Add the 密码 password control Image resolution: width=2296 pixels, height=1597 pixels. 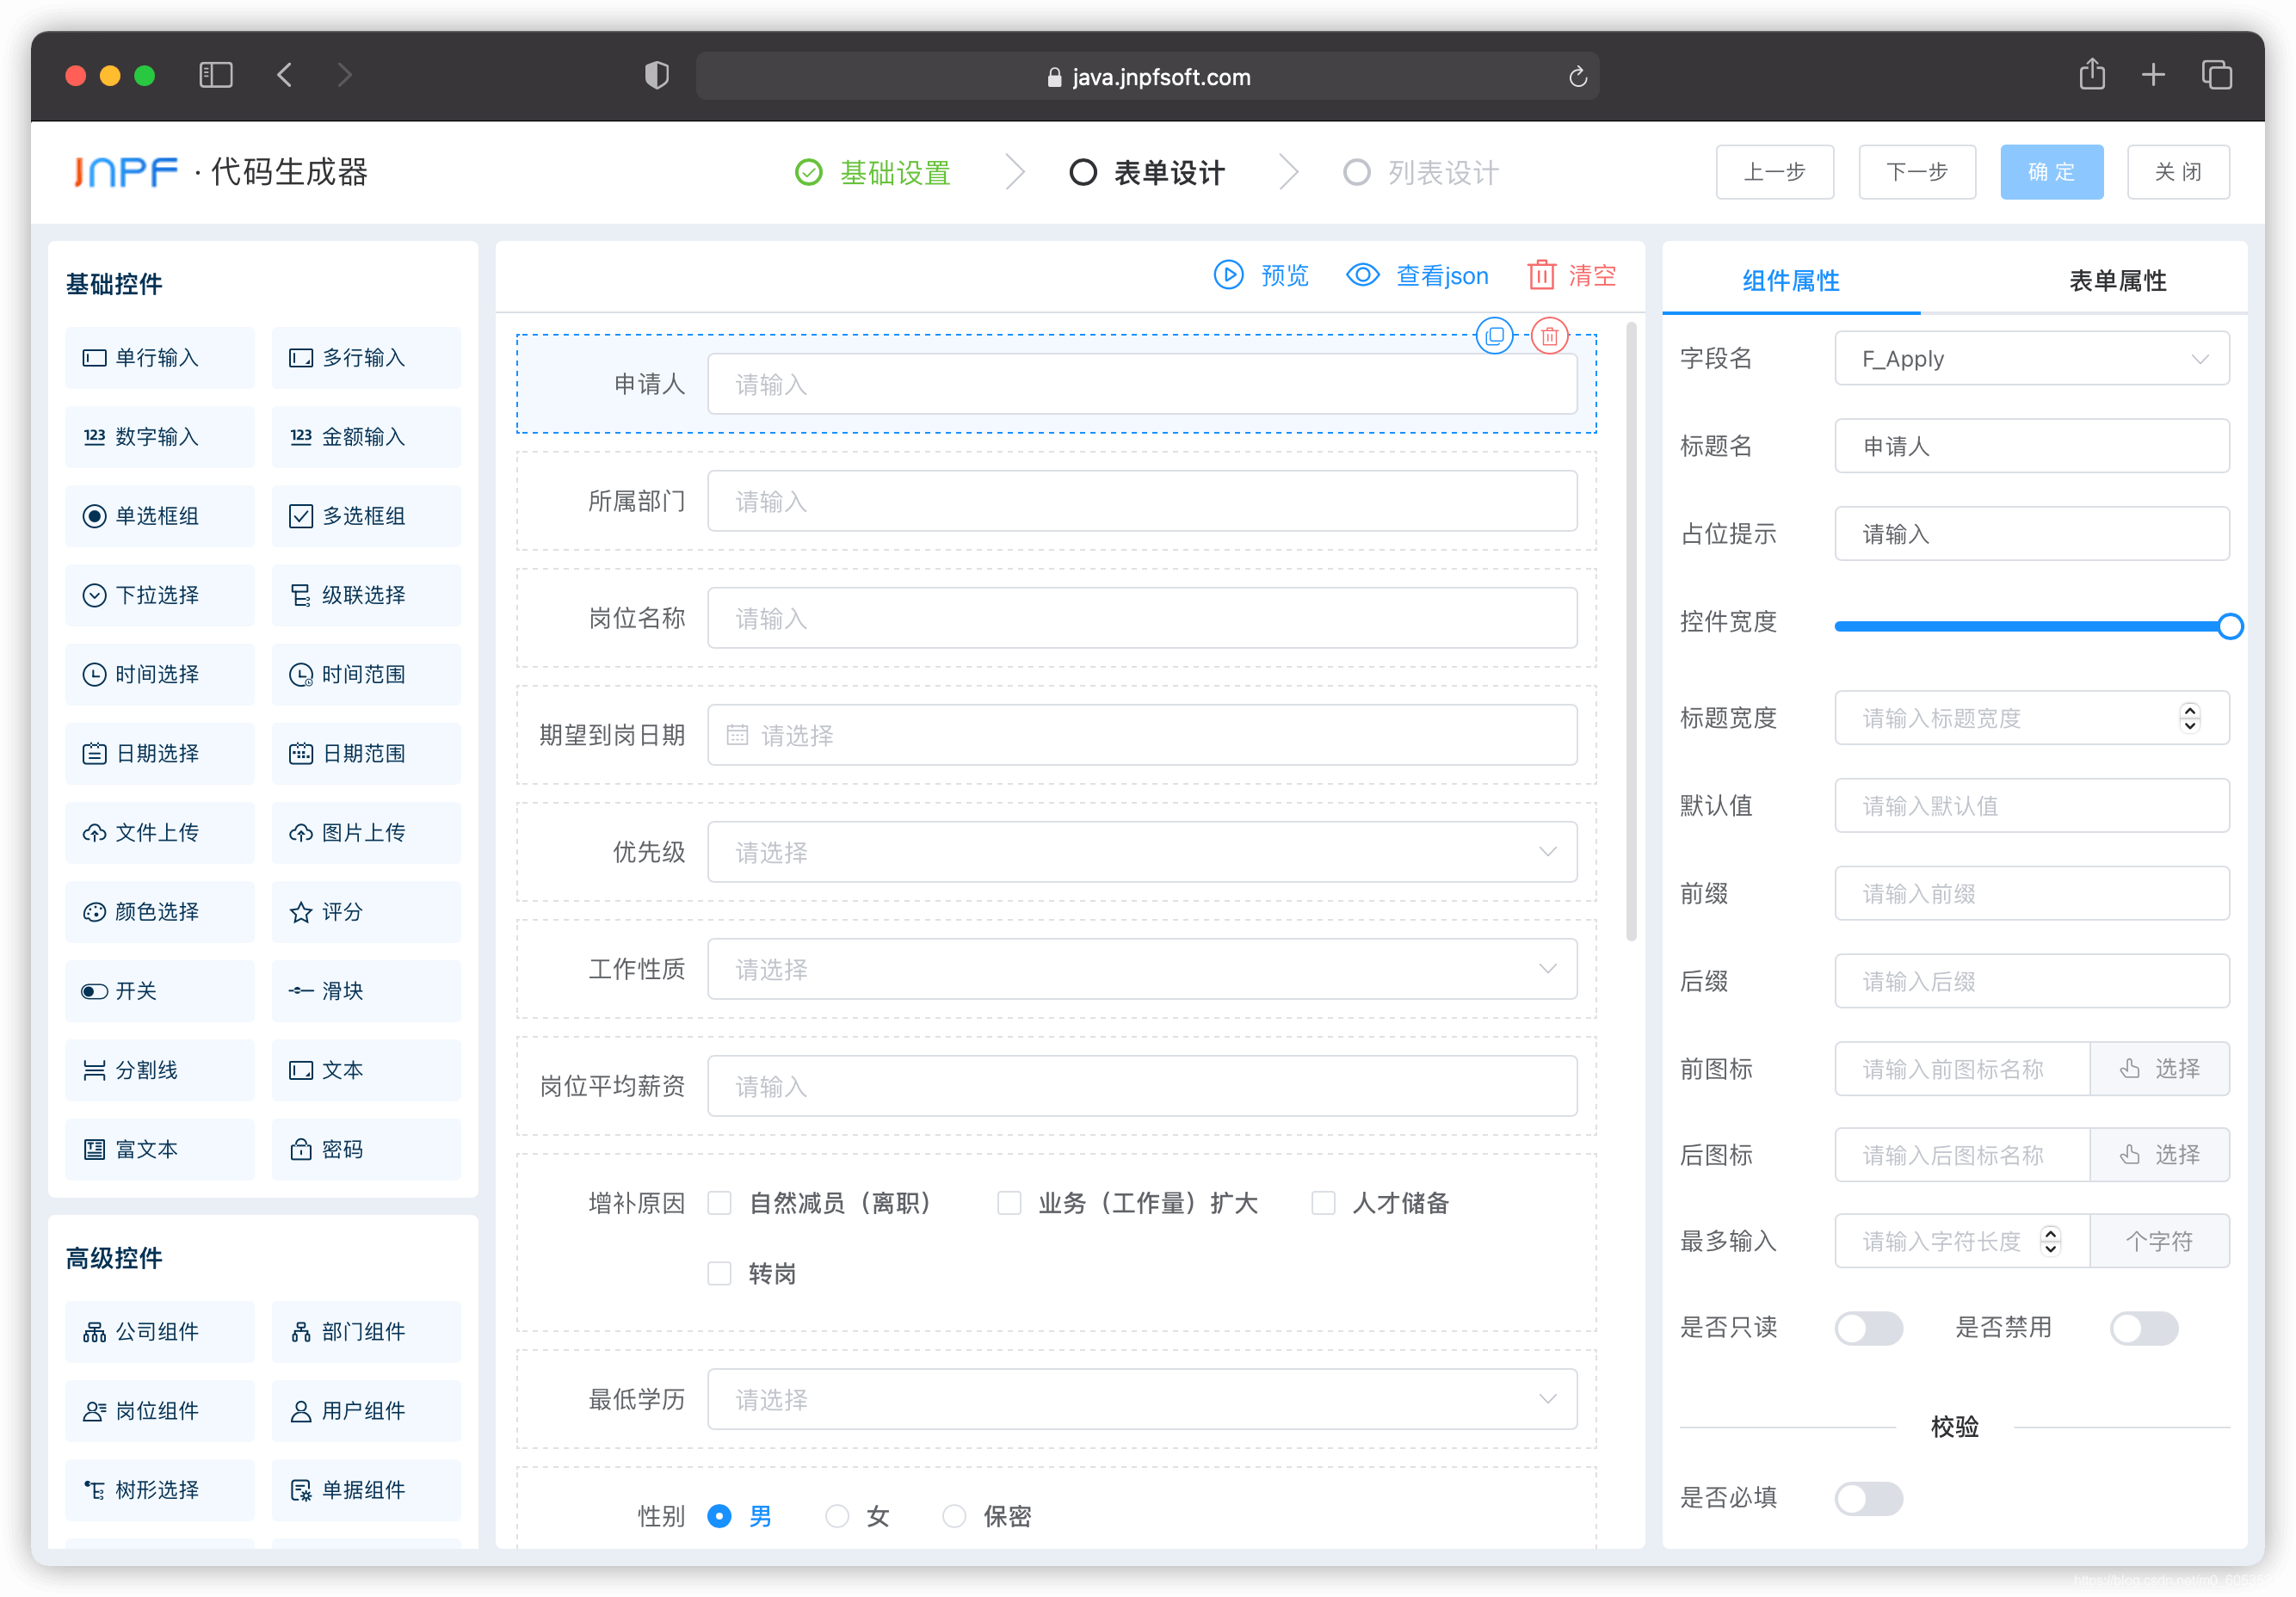(x=366, y=1149)
